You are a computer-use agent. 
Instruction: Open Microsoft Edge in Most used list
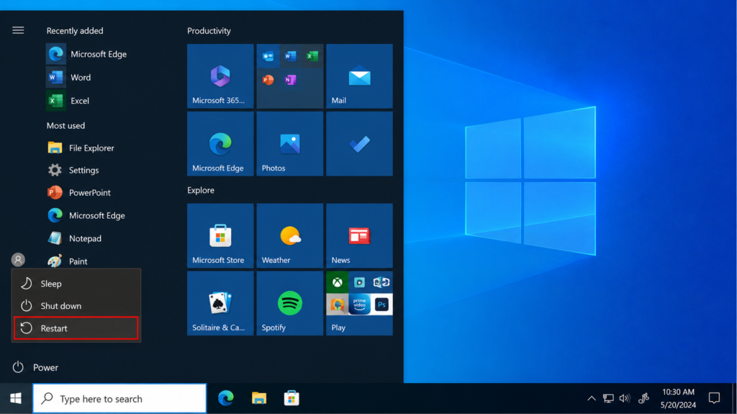tap(86, 215)
